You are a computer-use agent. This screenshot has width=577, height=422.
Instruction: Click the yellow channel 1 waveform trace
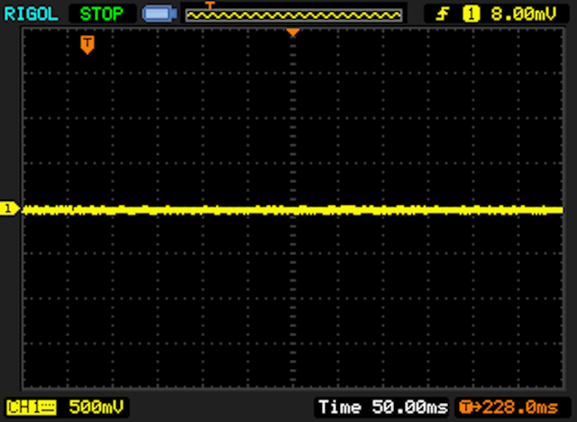pyautogui.click(x=293, y=210)
